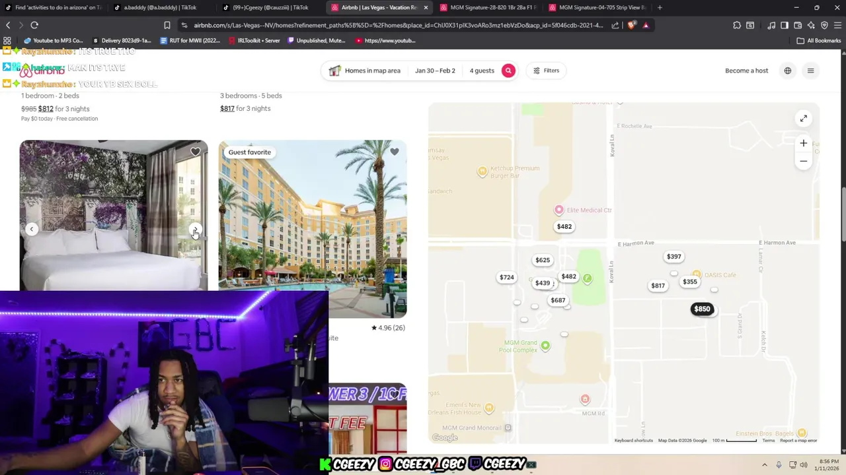Click the Brave back navigation arrow
The image size is (846, 475).
(x=8, y=25)
